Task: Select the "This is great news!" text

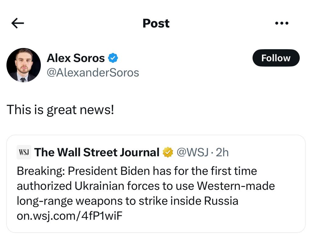Action: pos(60,109)
